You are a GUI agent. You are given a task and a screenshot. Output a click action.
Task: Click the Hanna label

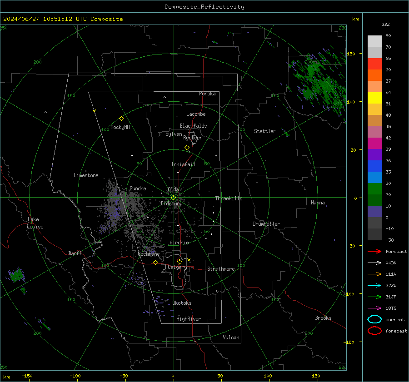318,203
